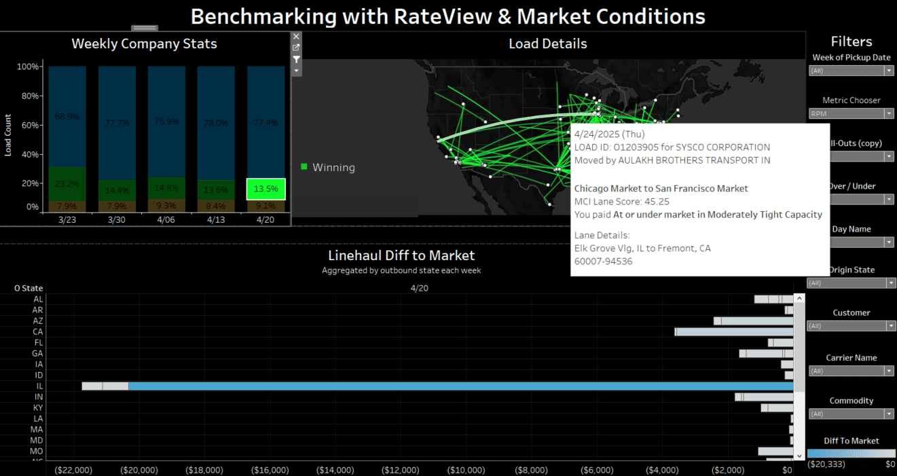Click the 'Linehaul Diff to Market' chart title

401,255
